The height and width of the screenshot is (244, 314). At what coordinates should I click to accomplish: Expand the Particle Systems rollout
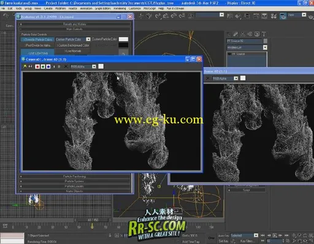[x=75, y=181]
